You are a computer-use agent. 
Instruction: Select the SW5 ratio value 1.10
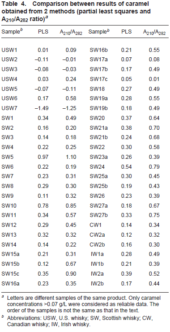[71, 157]
